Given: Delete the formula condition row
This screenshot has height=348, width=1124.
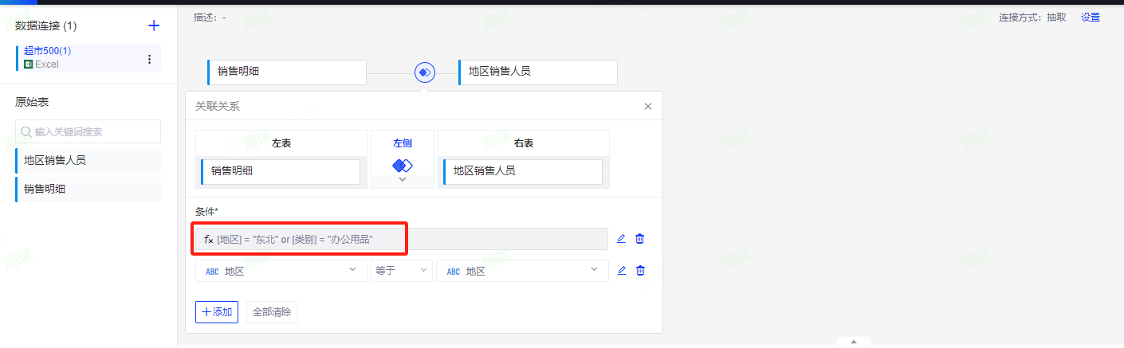Looking at the screenshot, I should tap(639, 239).
